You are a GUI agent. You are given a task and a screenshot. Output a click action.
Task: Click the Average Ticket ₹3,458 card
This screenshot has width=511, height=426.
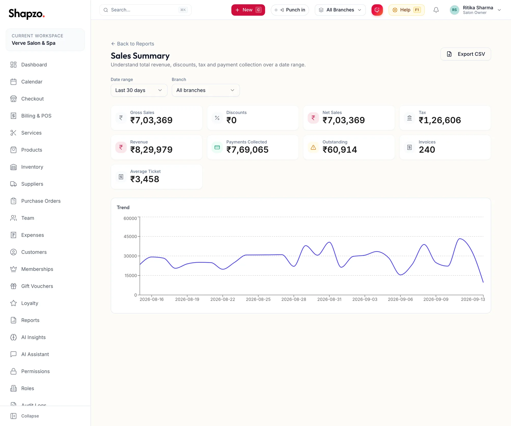pos(157,177)
